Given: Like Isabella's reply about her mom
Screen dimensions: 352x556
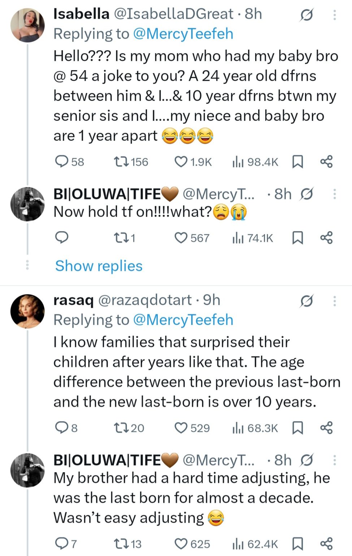Looking at the screenshot, I should 181,162.
